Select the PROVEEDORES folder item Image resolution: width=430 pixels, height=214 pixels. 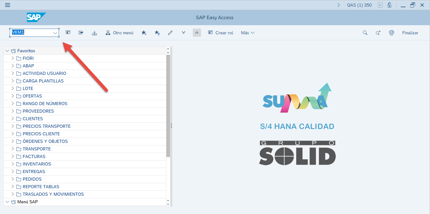pos(38,111)
